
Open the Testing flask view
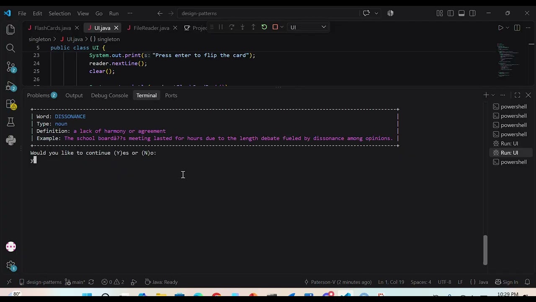click(x=11, y=122)
